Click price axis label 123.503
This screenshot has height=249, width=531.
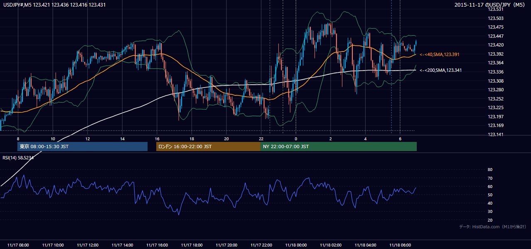coord(495,18)
